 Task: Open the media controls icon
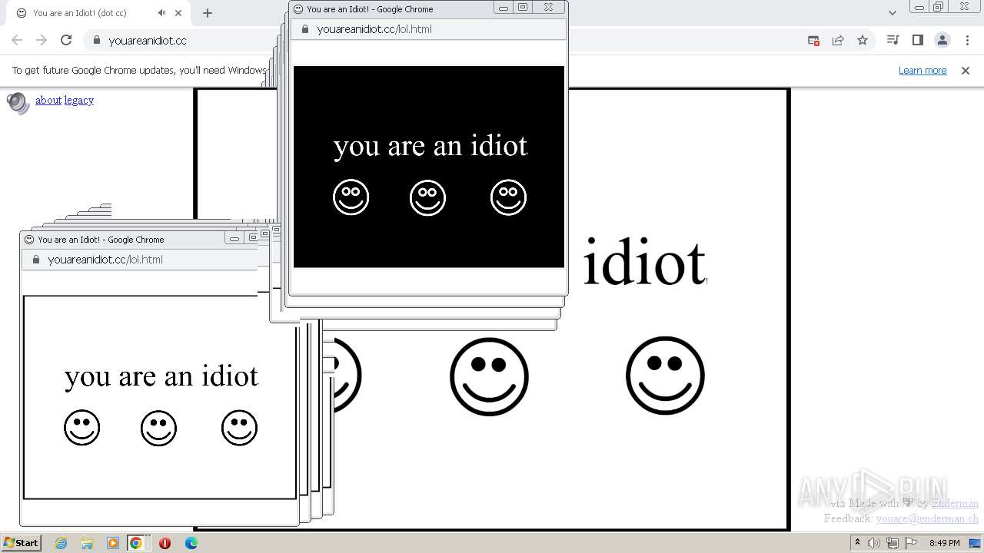pyautogui.click(x=893, y=41)
